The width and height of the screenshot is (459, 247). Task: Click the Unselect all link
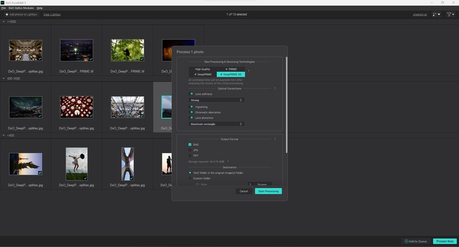(420, 14)
